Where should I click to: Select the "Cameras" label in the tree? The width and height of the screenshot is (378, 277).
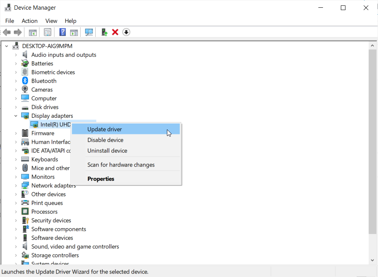(x=42, y=89)
